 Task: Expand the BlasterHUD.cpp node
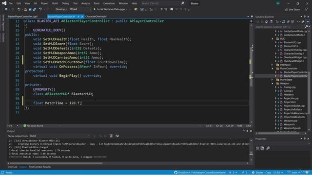tap(276, 42)
